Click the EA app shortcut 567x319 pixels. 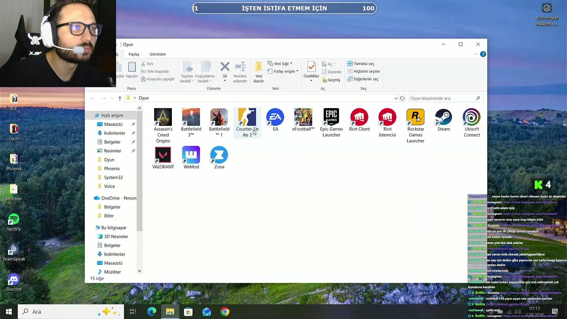[275, 120]
